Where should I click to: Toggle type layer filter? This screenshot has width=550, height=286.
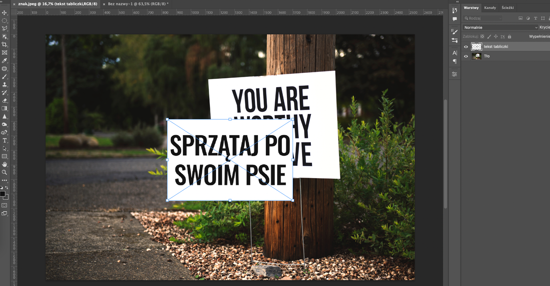(535, 18)
